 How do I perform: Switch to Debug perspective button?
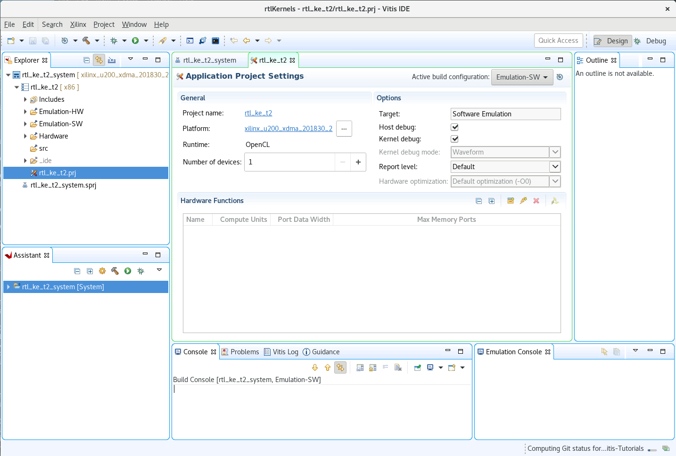tap(651, 41)
